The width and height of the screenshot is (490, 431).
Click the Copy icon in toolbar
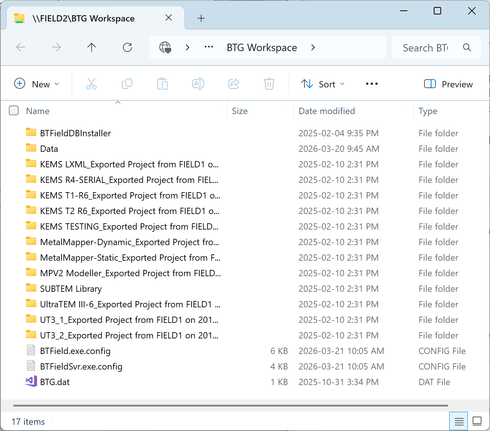click(x=127, y=84)
